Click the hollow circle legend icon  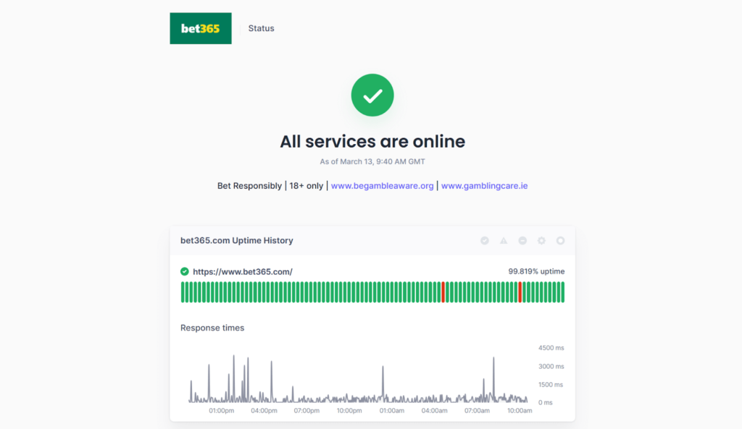(560, 240)
